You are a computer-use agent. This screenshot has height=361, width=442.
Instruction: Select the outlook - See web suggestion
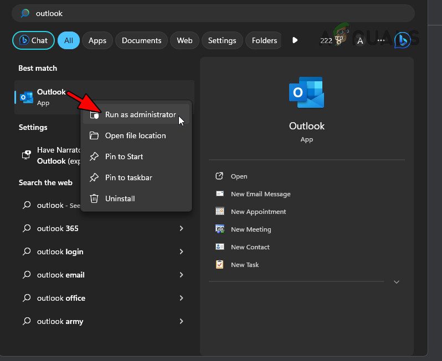[x=48, y=206]
